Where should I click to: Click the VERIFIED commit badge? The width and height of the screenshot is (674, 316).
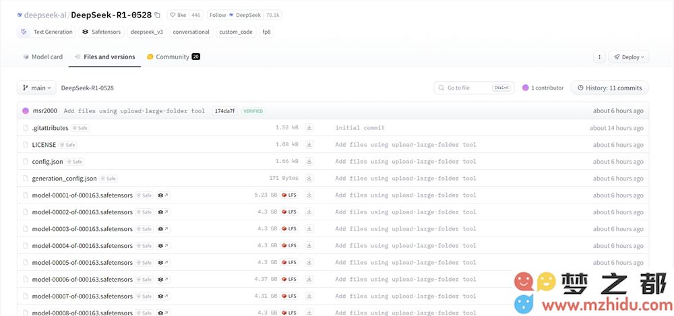pyautogui.click(x=253, y=111)
